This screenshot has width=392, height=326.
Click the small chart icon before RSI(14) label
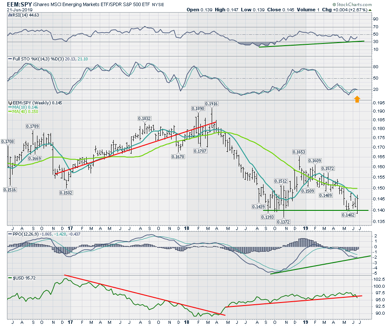[x=10, y=15]
